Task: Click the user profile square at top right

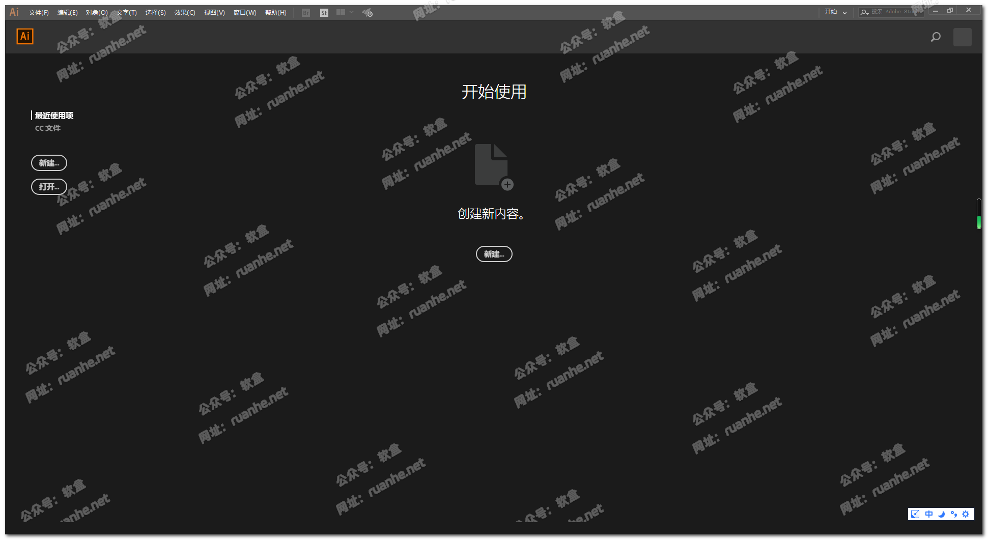Action: pyautogui.click(x=962, y=37)
